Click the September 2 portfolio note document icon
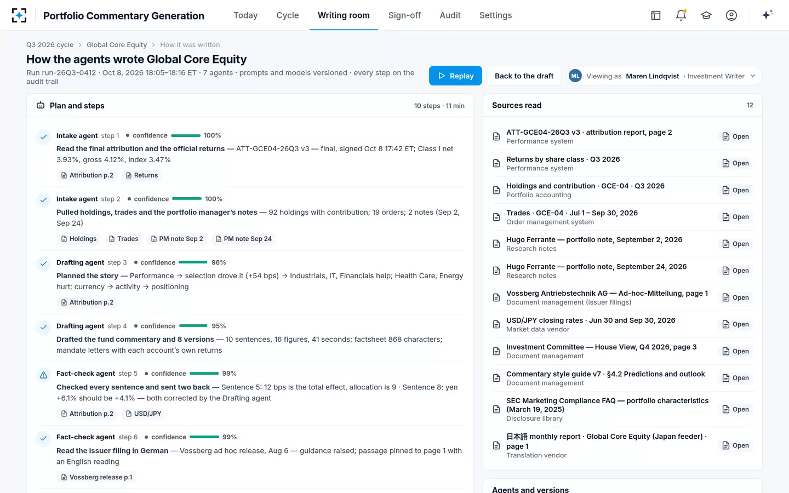789x493 pixels. [496, 244]
